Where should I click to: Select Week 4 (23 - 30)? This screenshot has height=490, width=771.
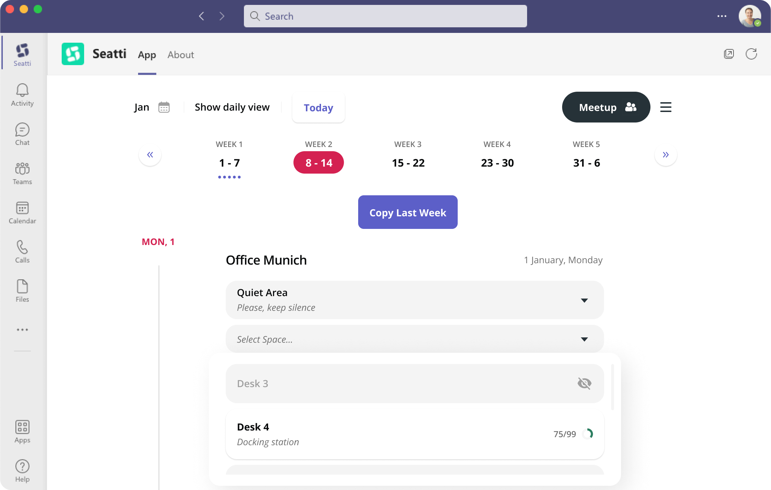point(497,163)
